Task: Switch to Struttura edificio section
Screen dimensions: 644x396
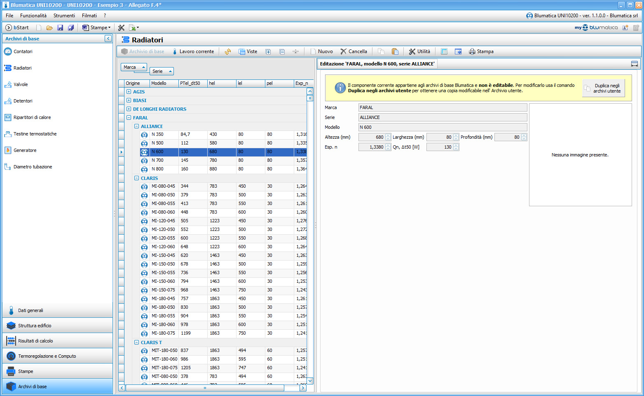Action: (x=57, y=326)
